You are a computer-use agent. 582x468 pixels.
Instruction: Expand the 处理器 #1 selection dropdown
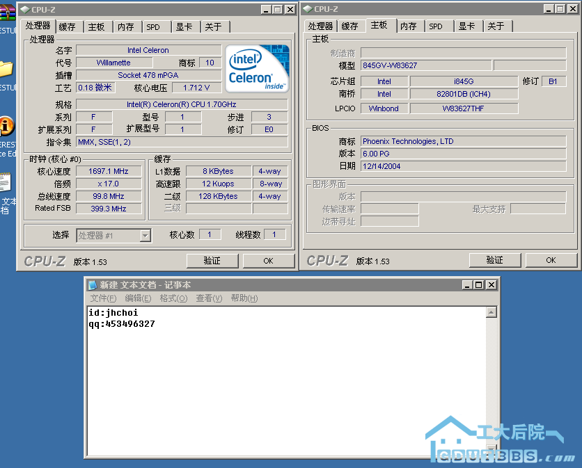point(145,236)
